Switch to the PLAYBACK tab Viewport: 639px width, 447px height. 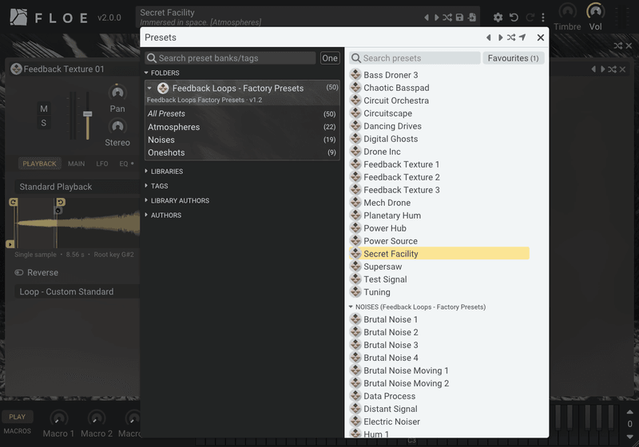(39, 164)
